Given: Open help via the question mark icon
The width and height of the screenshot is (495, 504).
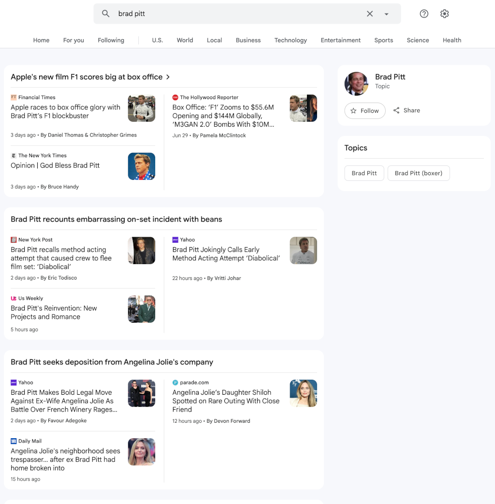Looking at the screenshot, I should [x=424, y=14].
